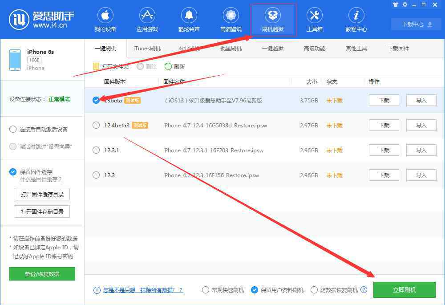Select the 12.3.1 firmware radio button
The width and height of the screenshot is (445, 305).
pyautogui.click(x=96, y=150)
